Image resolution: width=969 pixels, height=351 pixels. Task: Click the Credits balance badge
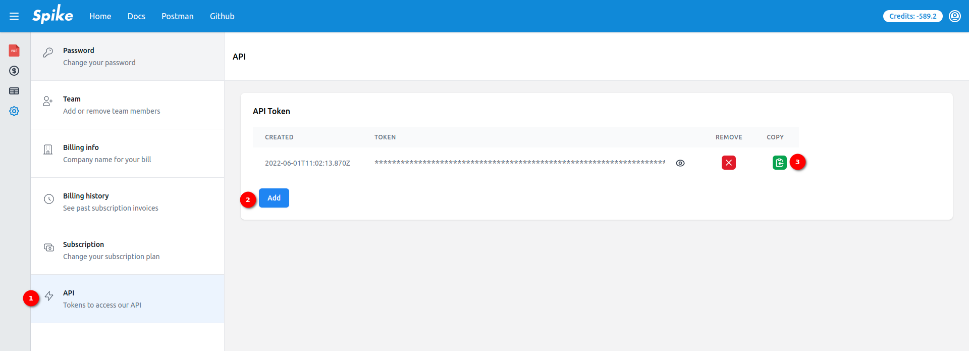click(912, 16)
